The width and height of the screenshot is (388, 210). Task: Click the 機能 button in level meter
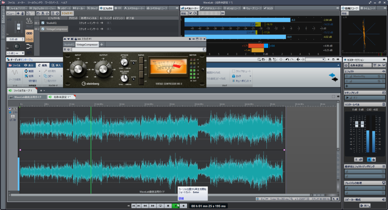[x=183, y=13]
